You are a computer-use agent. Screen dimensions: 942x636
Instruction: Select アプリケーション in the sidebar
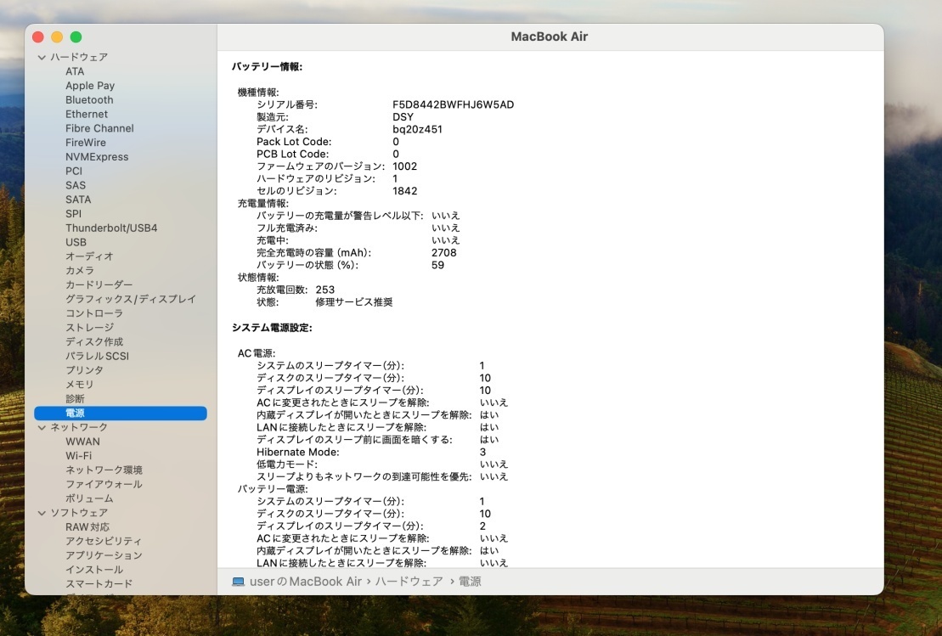click(104, 555)
